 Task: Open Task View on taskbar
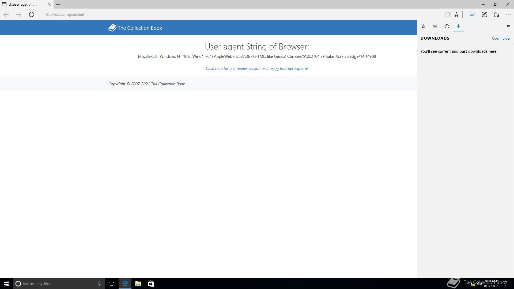(x=111, y=284)
